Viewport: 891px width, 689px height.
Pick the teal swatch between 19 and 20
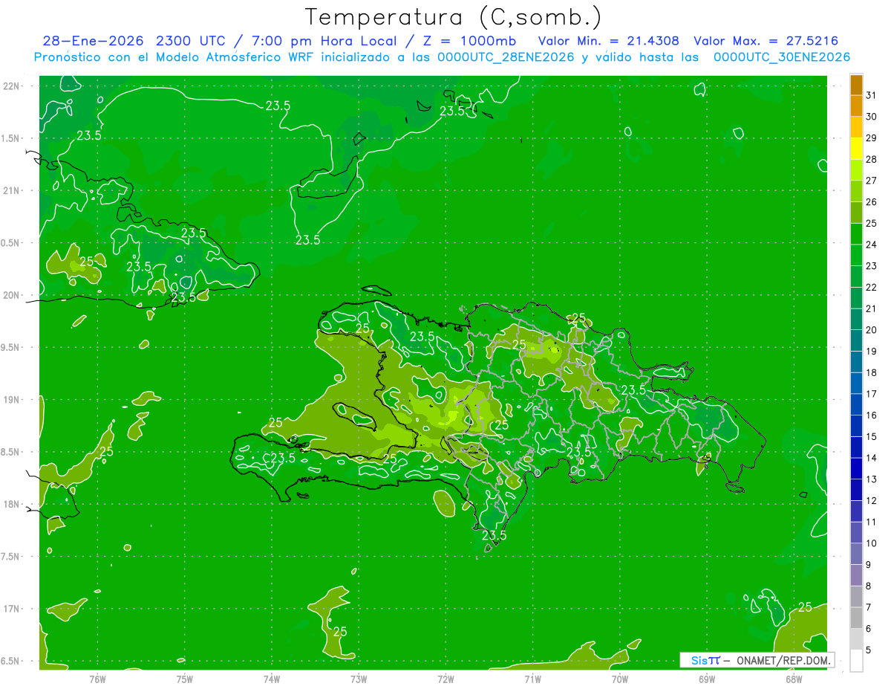tap(856, 340)
